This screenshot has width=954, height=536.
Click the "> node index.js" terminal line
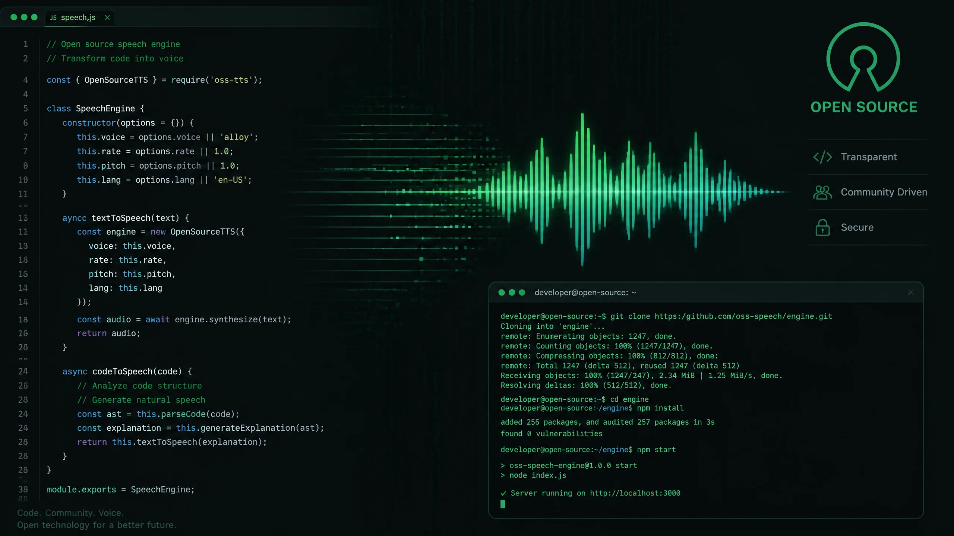click(x=533, y=476)
